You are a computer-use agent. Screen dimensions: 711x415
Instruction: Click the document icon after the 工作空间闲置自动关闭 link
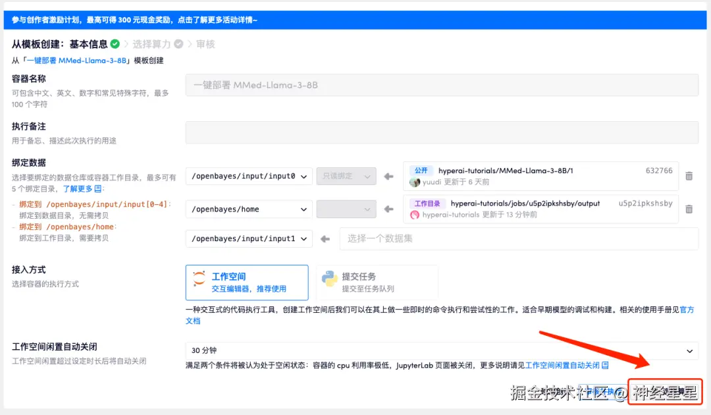[605, 365]
